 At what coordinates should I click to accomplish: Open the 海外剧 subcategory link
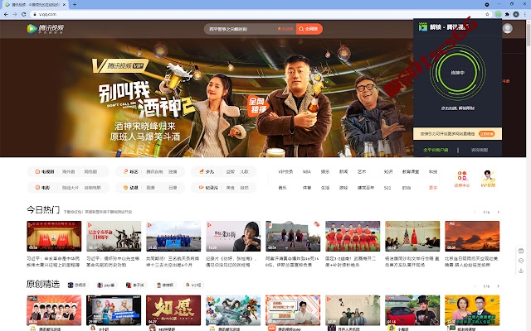pyautogui.click(x=68, y=171)
